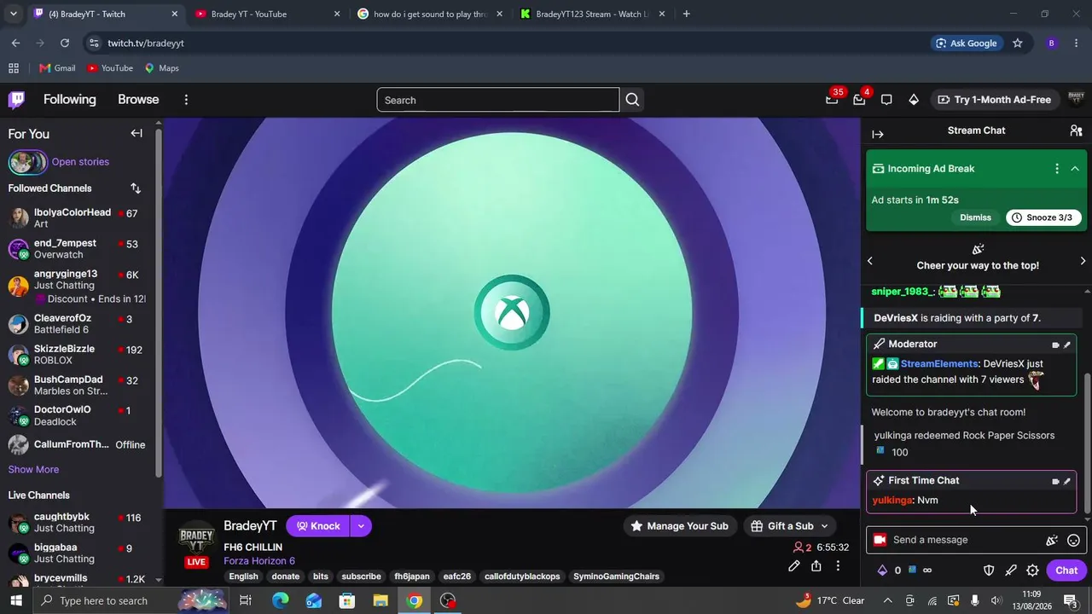Go to the Twitch home logo

coord(16,100)
